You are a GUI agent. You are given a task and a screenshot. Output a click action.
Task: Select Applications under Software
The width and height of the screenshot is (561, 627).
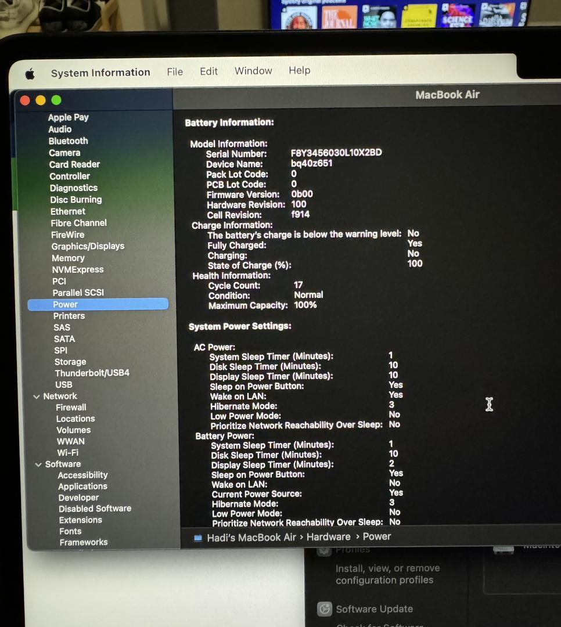tap(83, 487)
